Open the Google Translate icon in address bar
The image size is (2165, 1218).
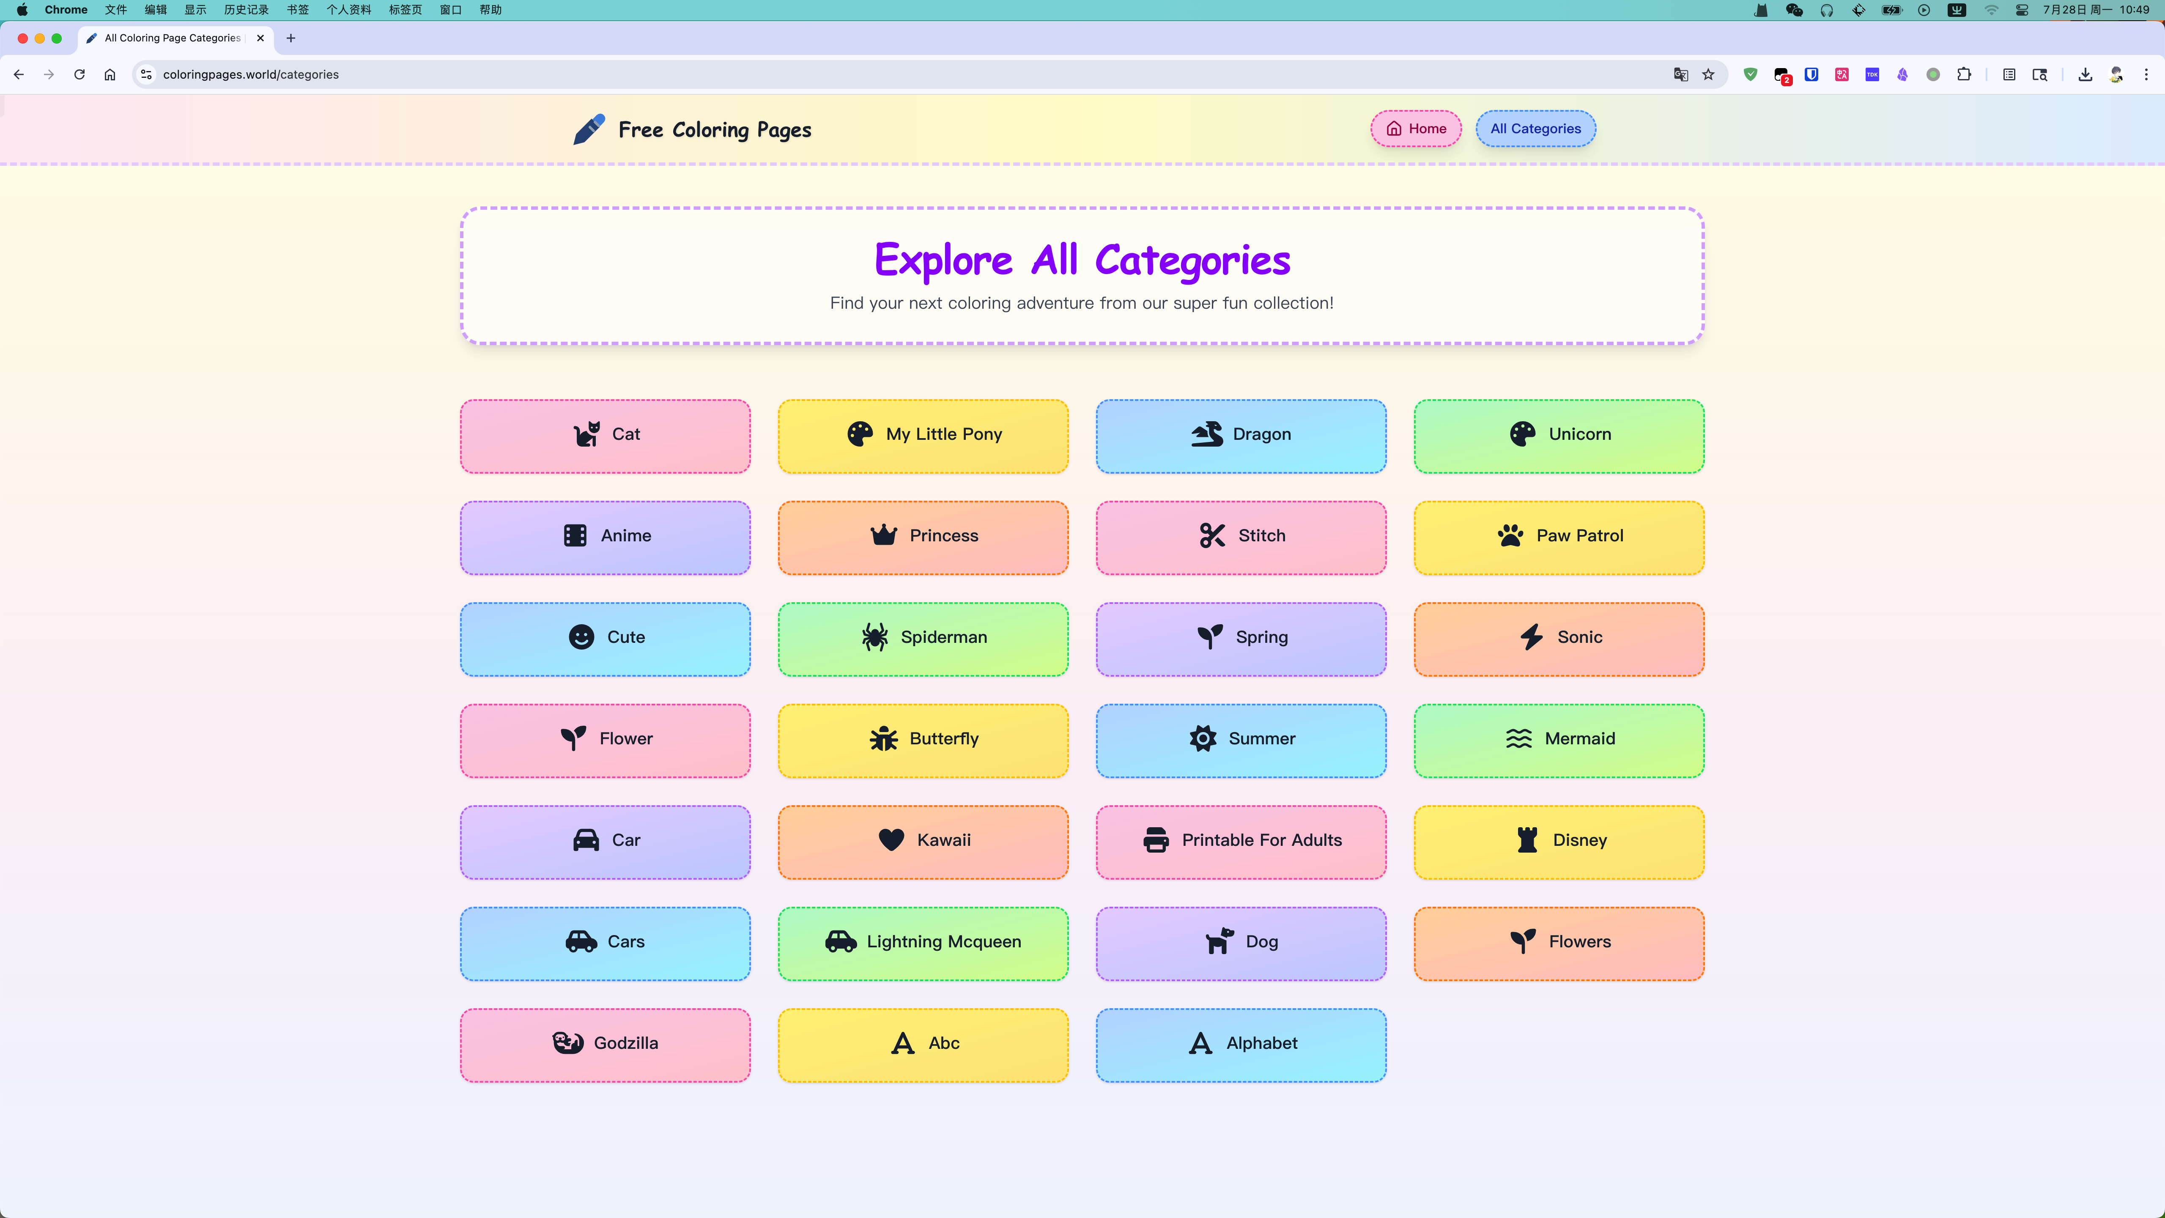click(x=1680, y=75)
